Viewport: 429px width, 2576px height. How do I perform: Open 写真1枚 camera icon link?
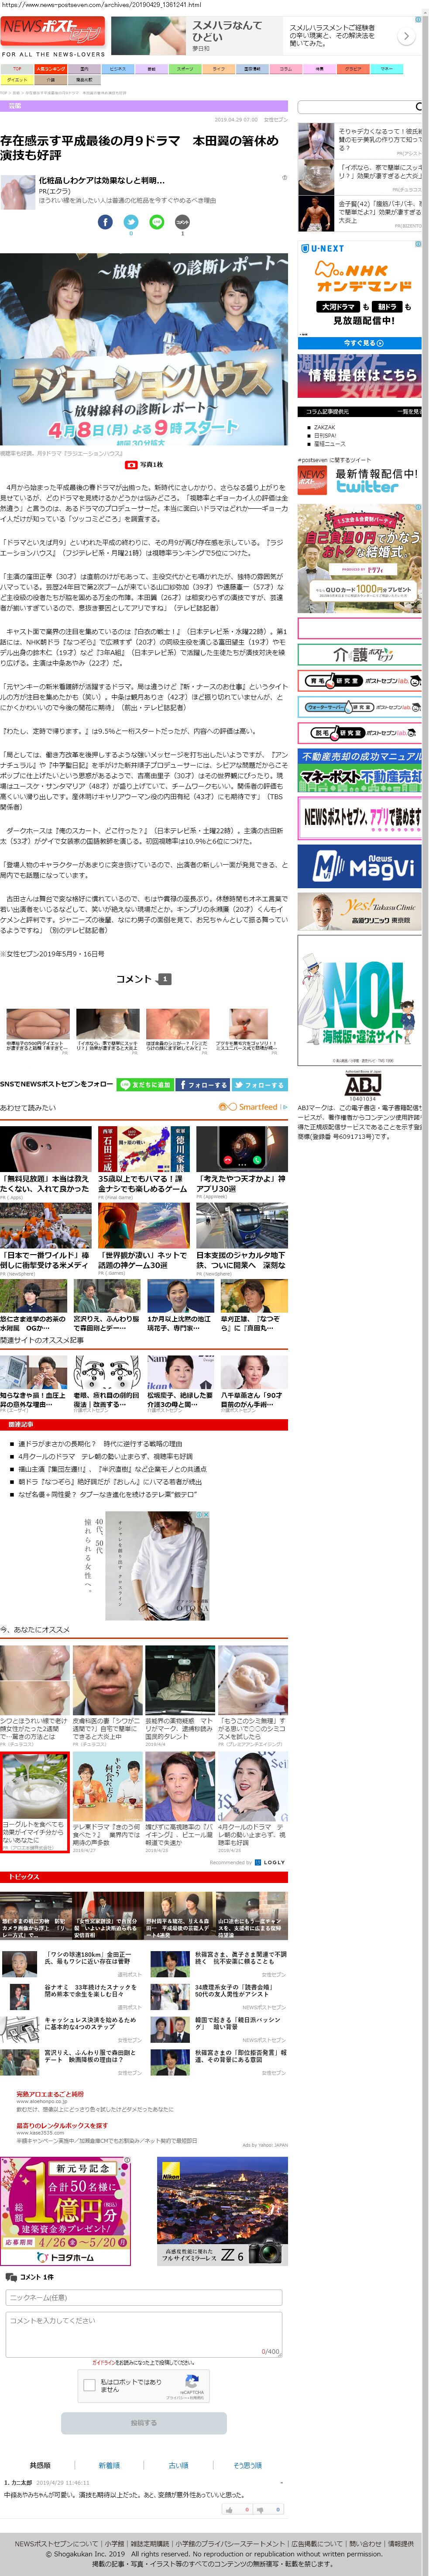(x=144, y=465)
